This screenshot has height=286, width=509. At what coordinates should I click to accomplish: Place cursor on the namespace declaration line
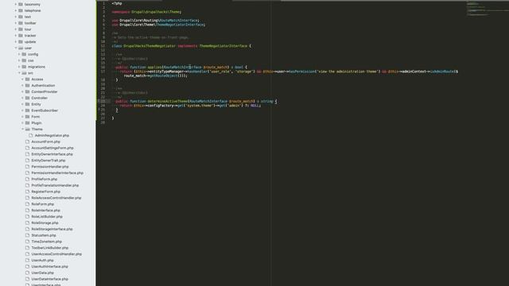tap(146, 12)
